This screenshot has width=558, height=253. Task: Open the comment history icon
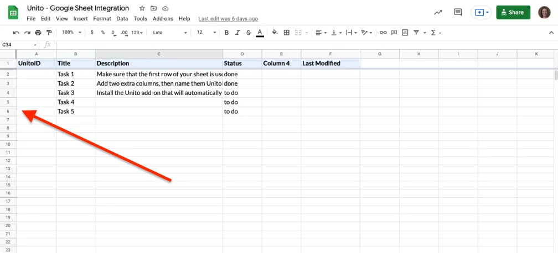457,12
